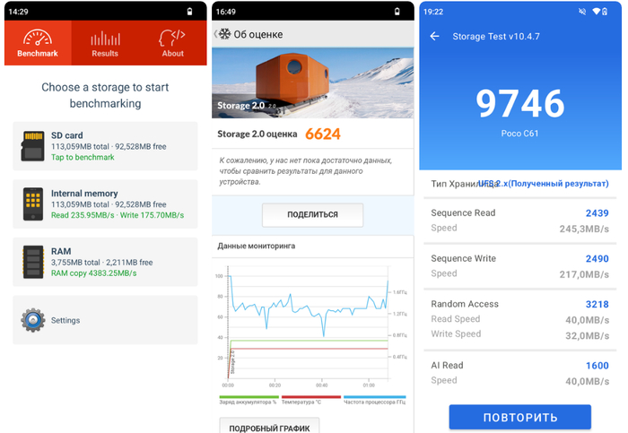The height and width of the screenshot is (433, 628).
Task: Tap the RAM chip icon
Action: click(x=32, y=261)
